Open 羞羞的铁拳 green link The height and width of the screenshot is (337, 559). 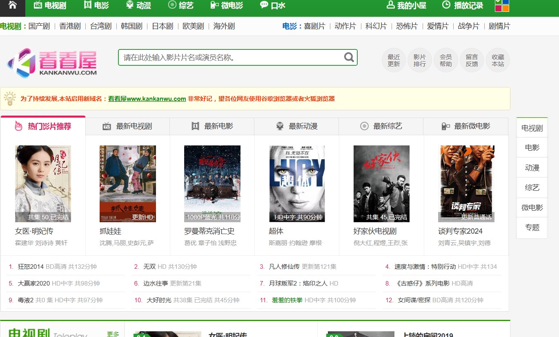pos(287,300)
